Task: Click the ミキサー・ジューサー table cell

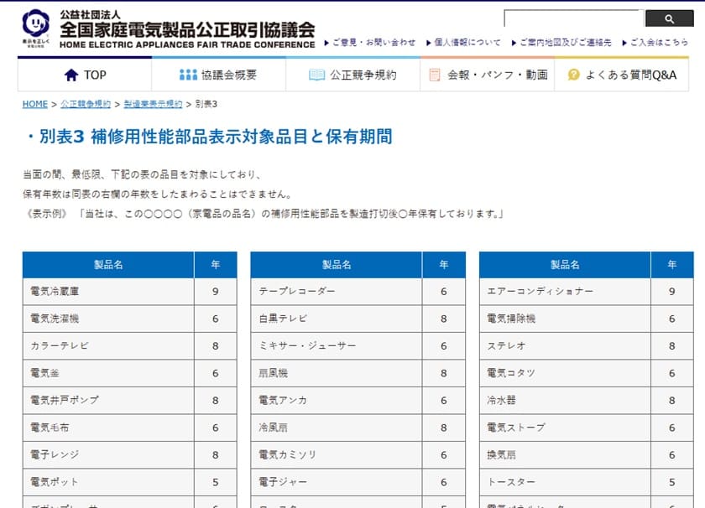Action: (x=337, y=346)
